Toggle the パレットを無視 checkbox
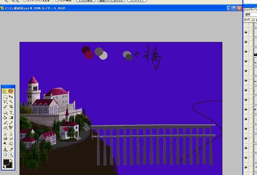The height and width of the screenshot is (175, 257). click(x=56, y=0)
